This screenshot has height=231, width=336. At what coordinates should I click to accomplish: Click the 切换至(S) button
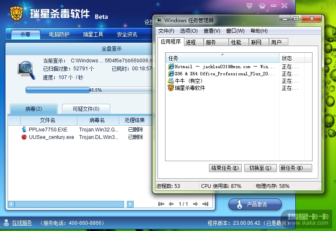click(260, 168)
